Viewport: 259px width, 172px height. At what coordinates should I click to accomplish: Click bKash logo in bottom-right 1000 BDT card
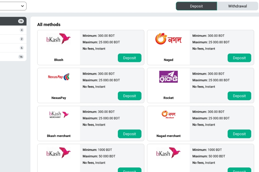168,153
